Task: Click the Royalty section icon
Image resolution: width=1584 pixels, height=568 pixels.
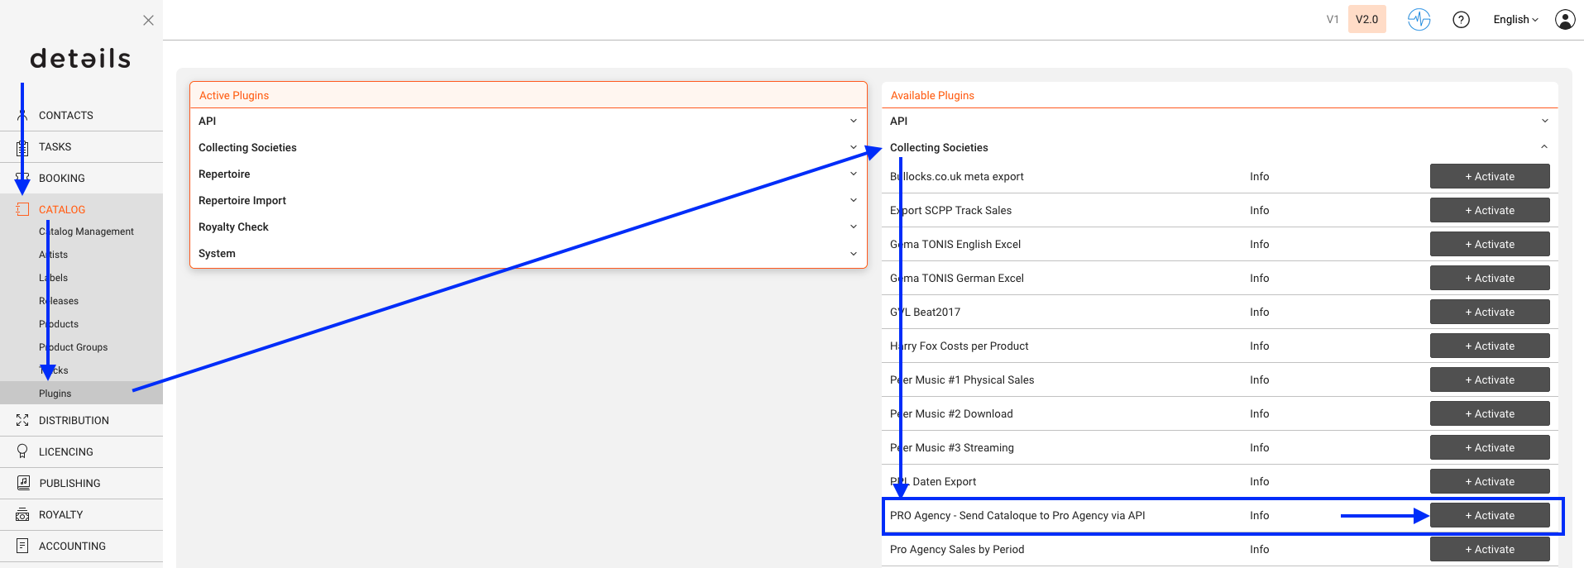Action: point(22,514)
